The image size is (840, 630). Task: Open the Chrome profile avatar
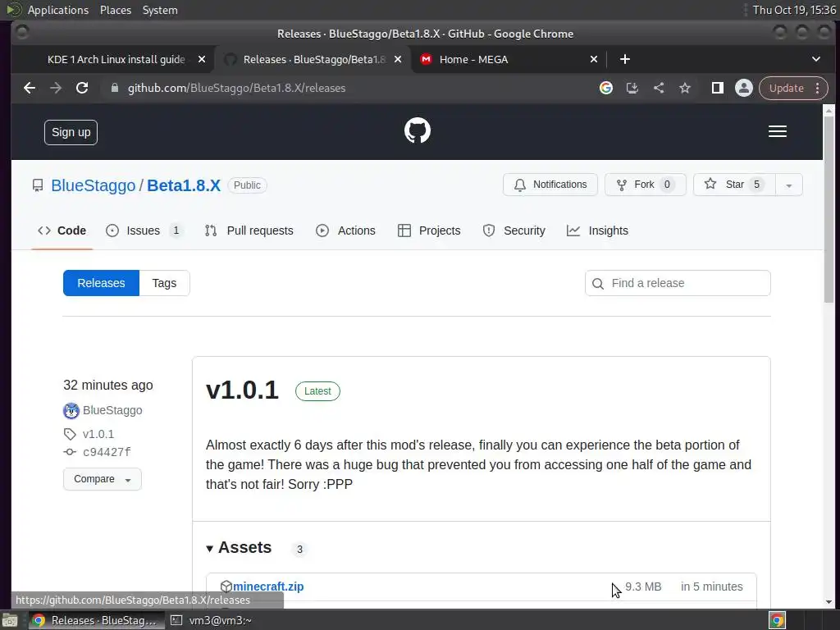(x=743, y=88)
